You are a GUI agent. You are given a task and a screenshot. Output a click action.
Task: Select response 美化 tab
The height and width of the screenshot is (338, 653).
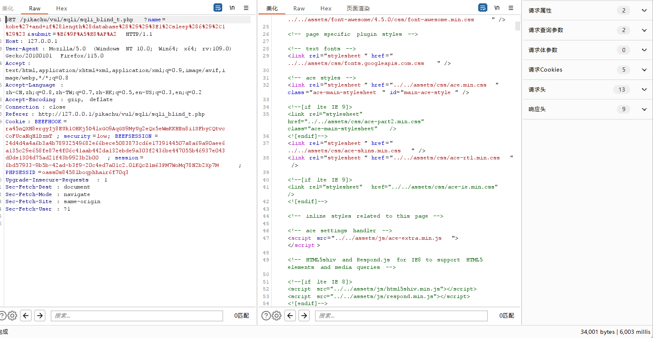coord(272,8)
